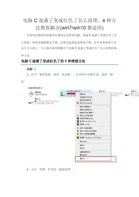Choose 'Compress to Archive.rar and E-mail' entry
The width and height of the screenshot is (139, 197).
93,138
